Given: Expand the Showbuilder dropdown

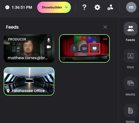Looking at the screenshot, I should (54, 7).
